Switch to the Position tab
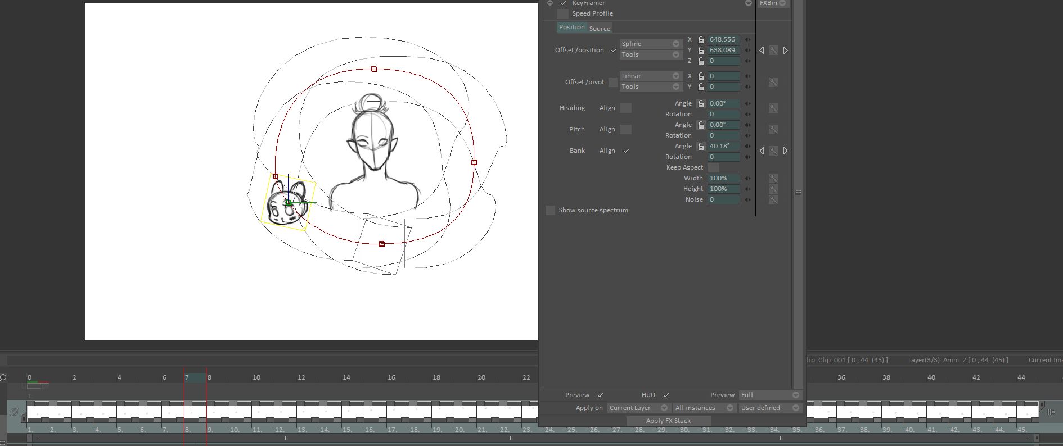This screenshot has width=1063, height=446. pos(572,27)
